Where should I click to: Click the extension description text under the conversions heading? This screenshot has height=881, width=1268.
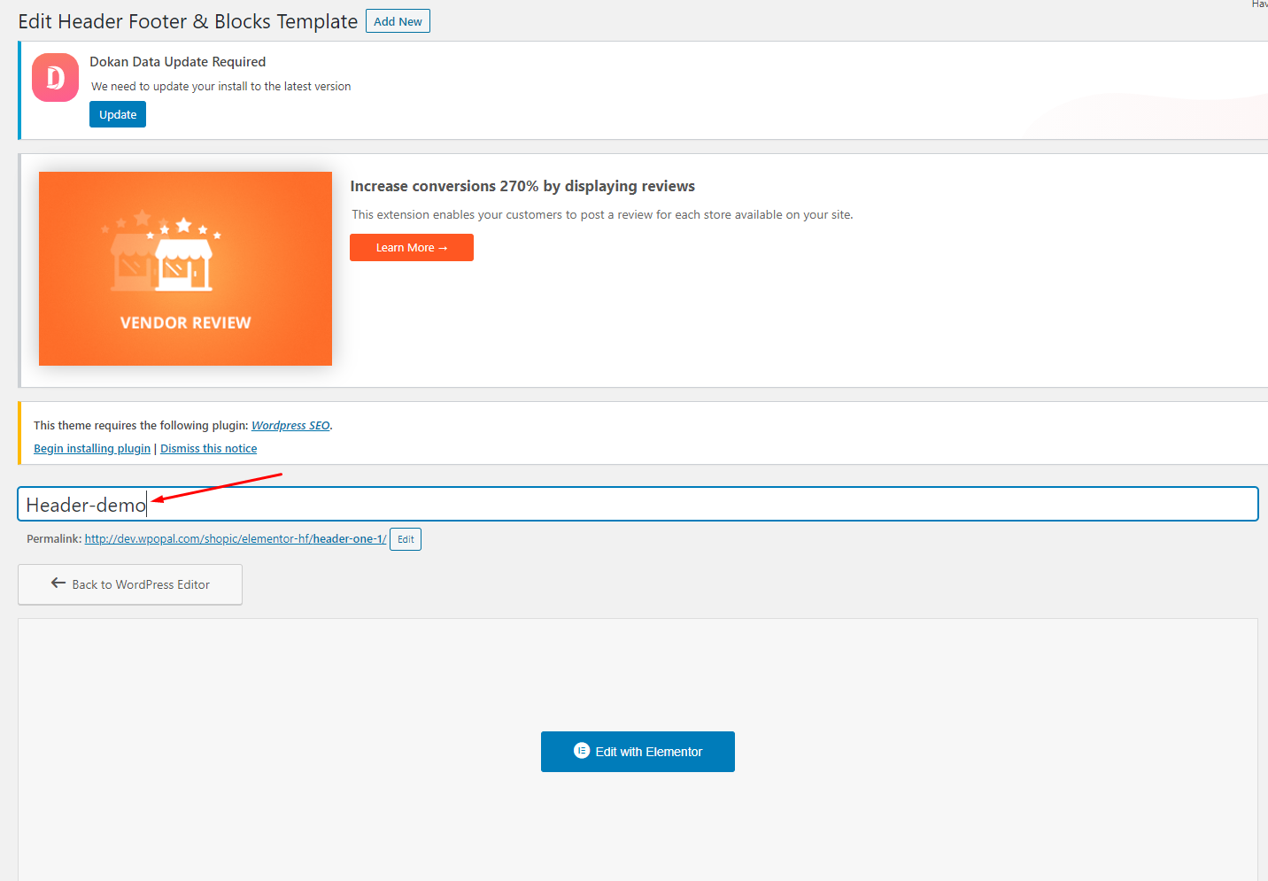coord(602,215)
